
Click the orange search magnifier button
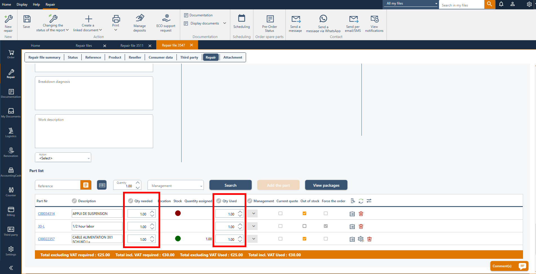[490, 4]
